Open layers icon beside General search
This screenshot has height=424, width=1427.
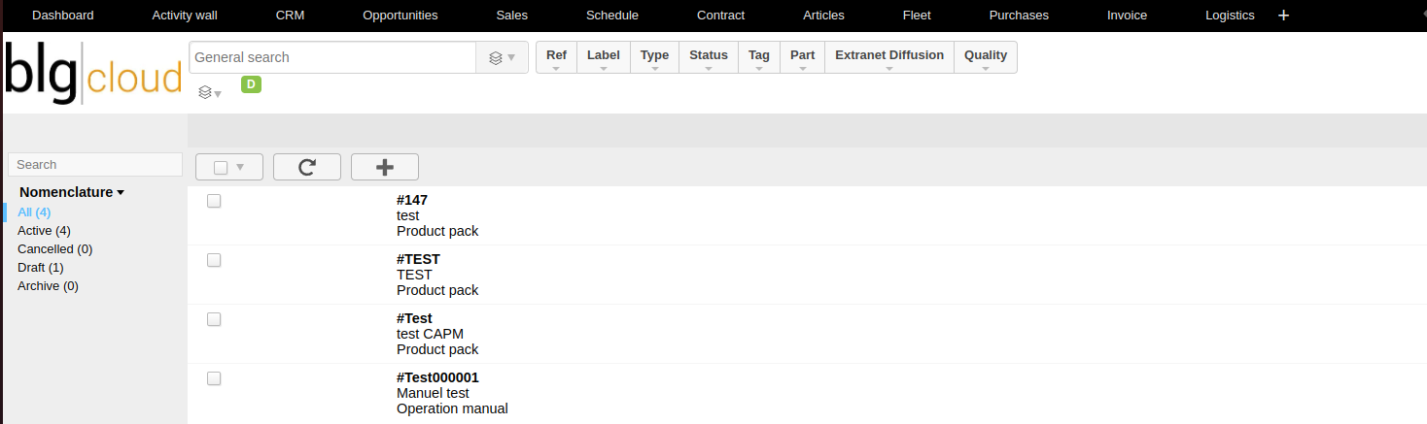coord(503,57)
